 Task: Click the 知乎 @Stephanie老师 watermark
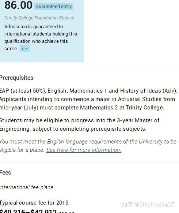click(148, 205)
